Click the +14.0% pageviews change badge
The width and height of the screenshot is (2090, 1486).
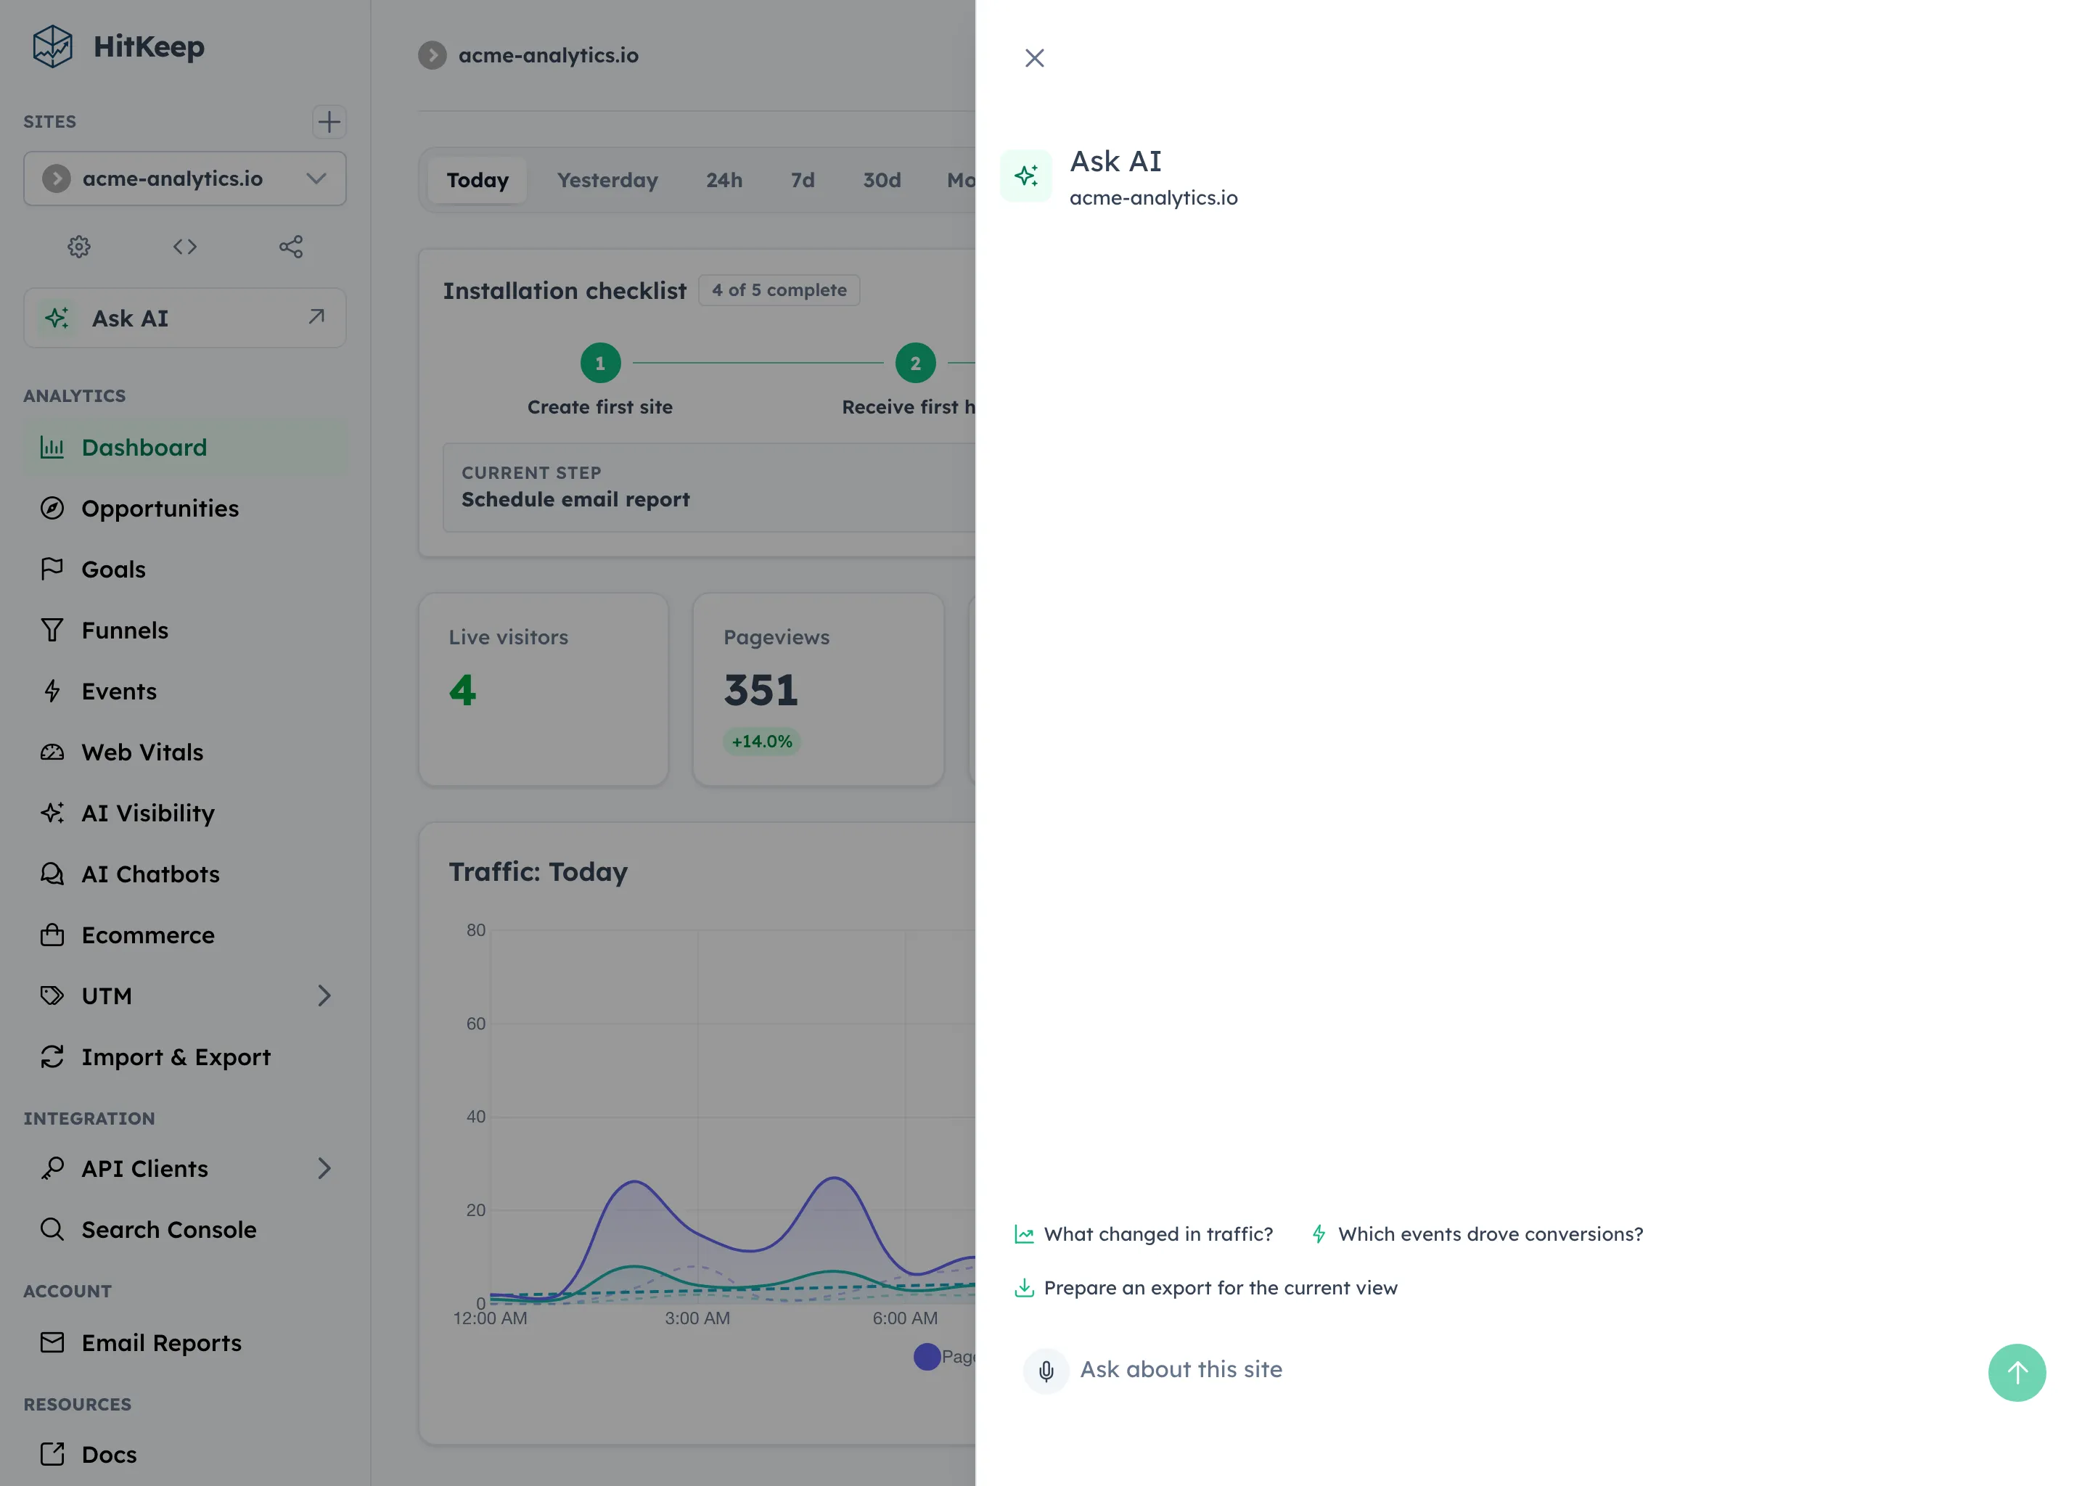761,741
